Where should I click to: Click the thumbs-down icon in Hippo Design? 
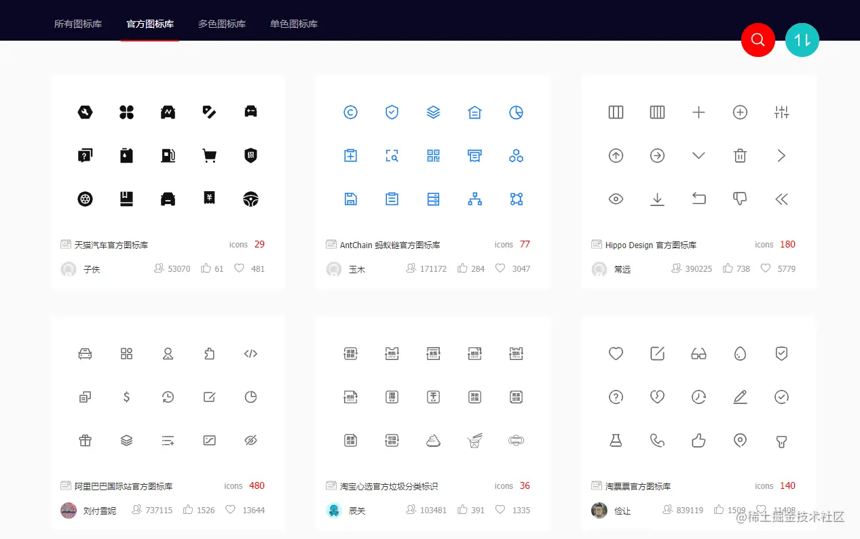[740, 199]
